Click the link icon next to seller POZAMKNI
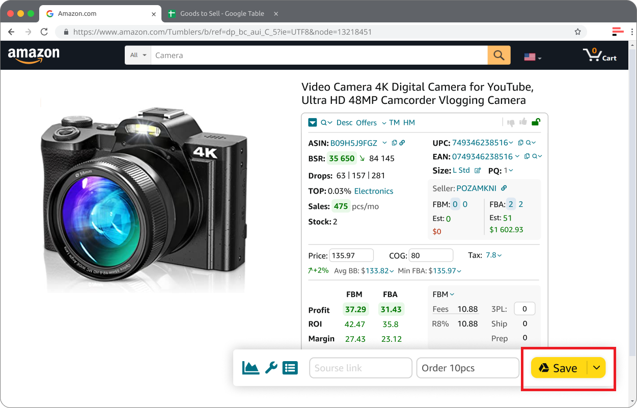637x408 pixels. coord(504,188)
